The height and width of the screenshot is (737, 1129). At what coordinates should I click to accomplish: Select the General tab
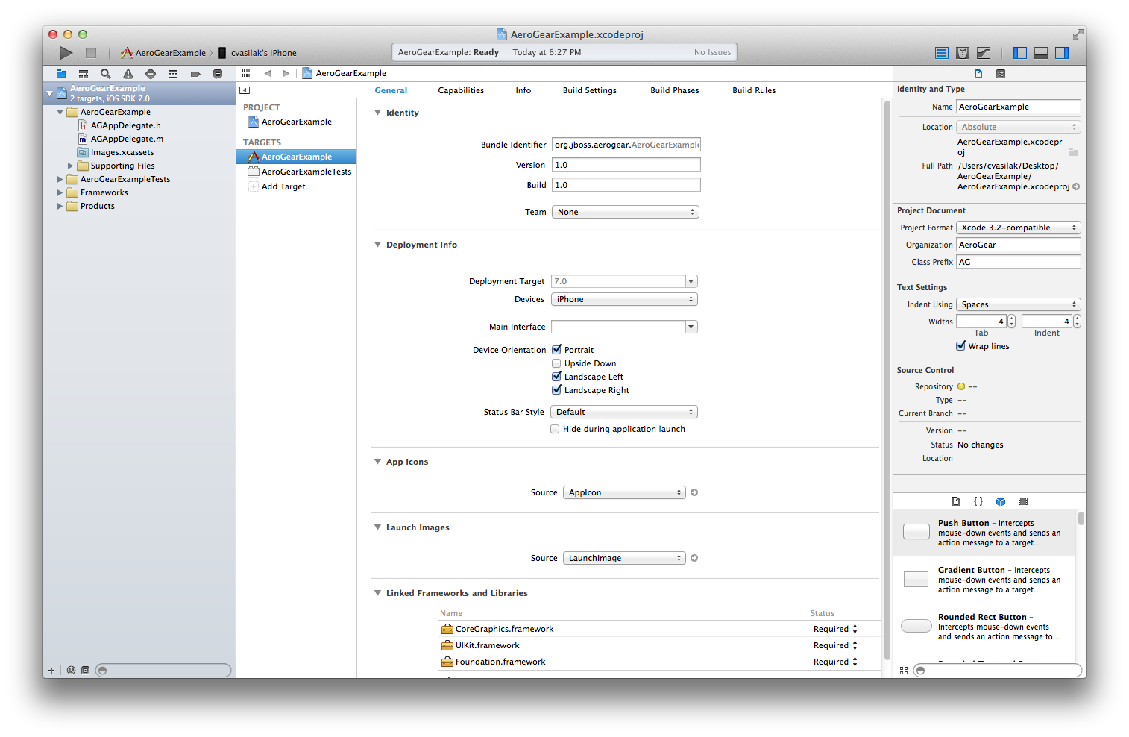coord(391,90)
